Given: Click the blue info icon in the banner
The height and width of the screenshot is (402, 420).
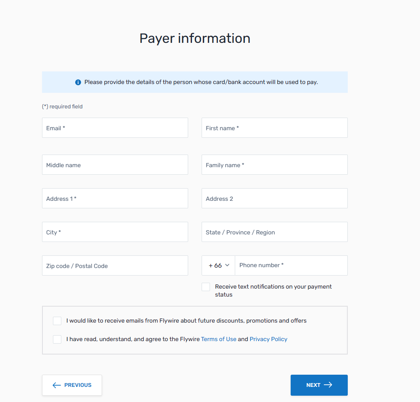Looking at the screenshot, I should 78,82.
